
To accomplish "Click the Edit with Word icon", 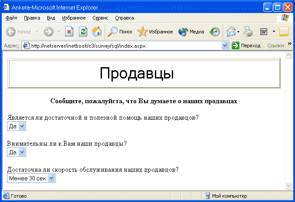I will pyautogui.click(x=264, y=32).
